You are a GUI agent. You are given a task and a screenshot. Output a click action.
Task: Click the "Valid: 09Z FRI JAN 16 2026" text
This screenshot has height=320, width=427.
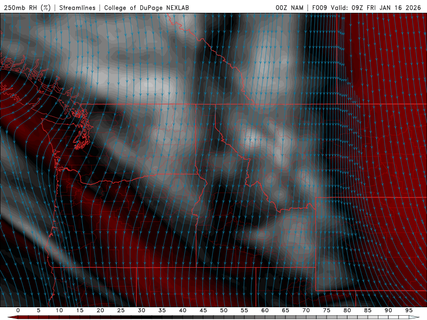[x=376, y=7]
